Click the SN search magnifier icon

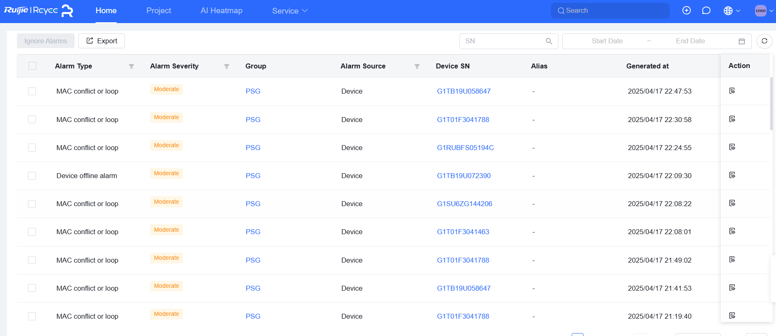tap(549, 41)
